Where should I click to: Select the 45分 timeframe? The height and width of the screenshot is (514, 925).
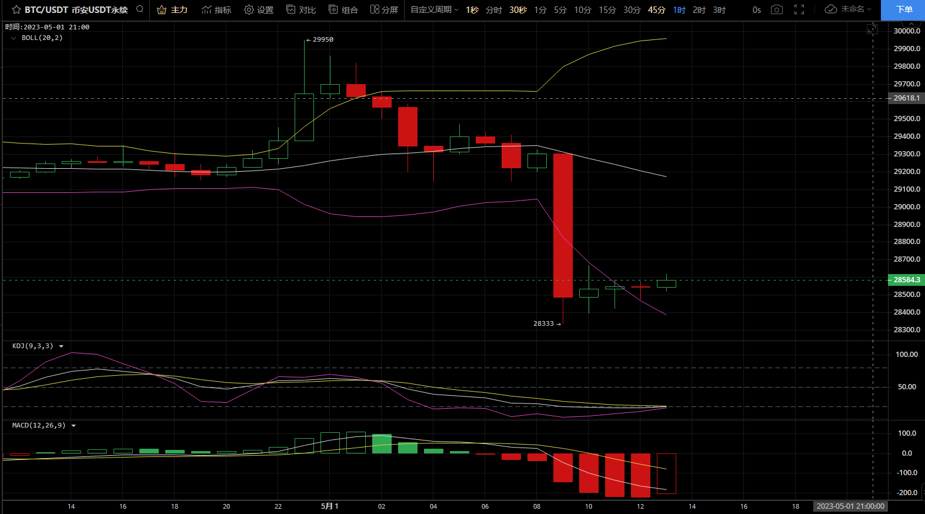[x=657, y=10]
